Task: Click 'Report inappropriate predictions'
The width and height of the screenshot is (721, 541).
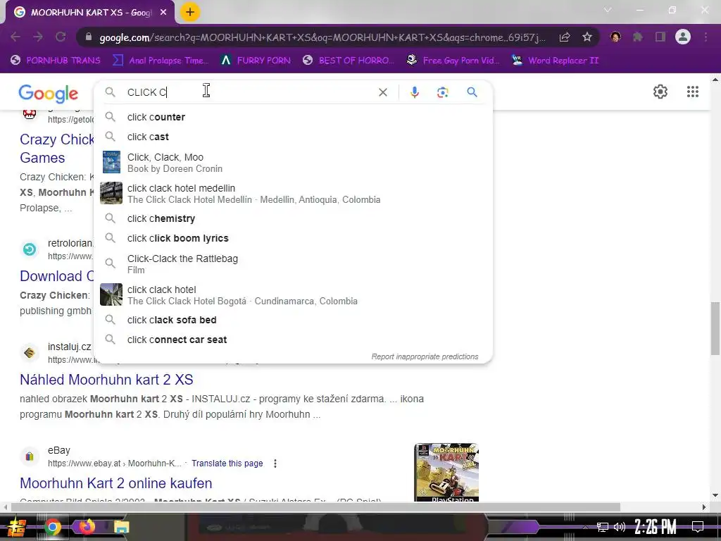Action: click(x=425, y=356)
